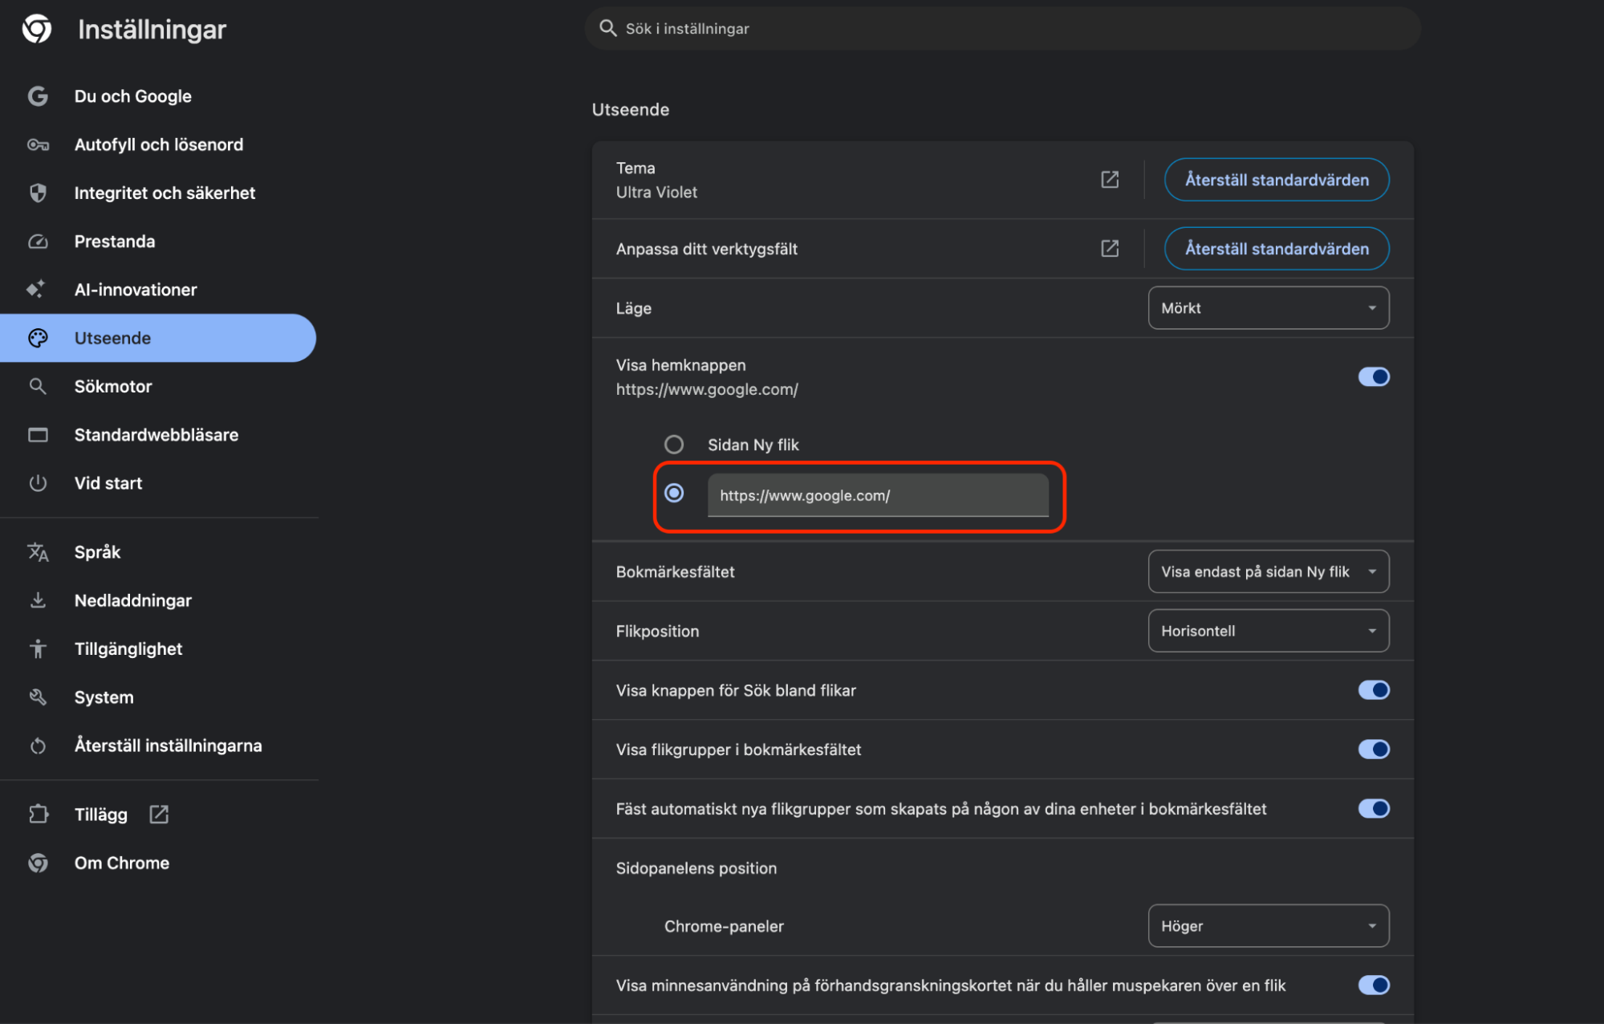Click the translate icon for Språk

click(38, 552)
